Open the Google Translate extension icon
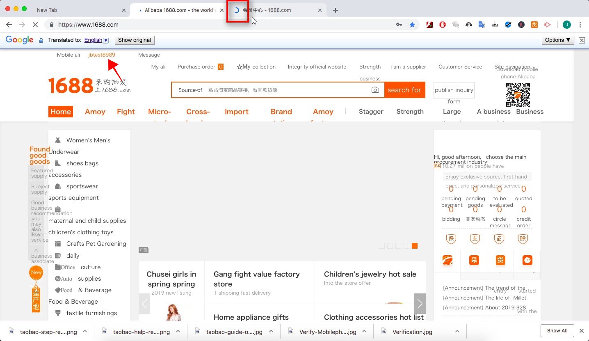The height and width of the screenshot is (341, 589). (x=482, y=25)
